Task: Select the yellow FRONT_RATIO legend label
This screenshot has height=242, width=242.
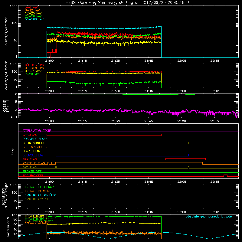Action: click(x=34, y=216)
